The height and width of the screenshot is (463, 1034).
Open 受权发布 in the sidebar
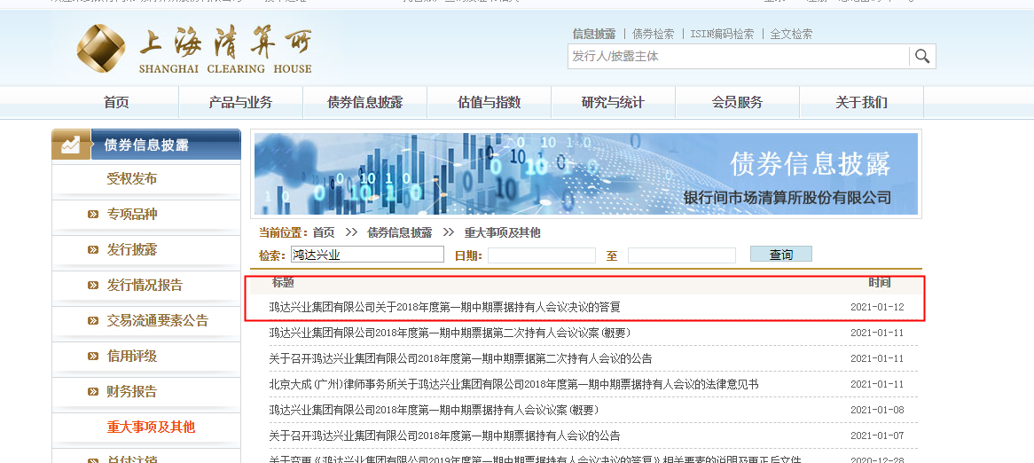132,179
